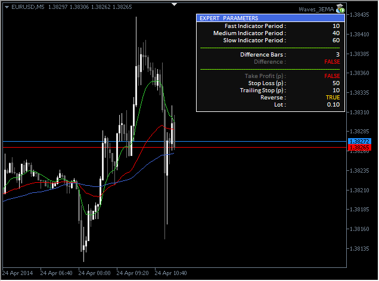Click the EURUSD,M5 symbol title text
Viewport: 379px width, 281px height.
[x=28, y=7]
